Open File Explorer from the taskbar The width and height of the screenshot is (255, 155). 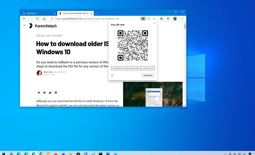pos(71,154)
